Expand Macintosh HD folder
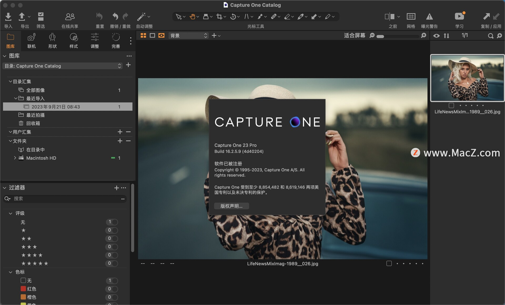 (15, 158)
